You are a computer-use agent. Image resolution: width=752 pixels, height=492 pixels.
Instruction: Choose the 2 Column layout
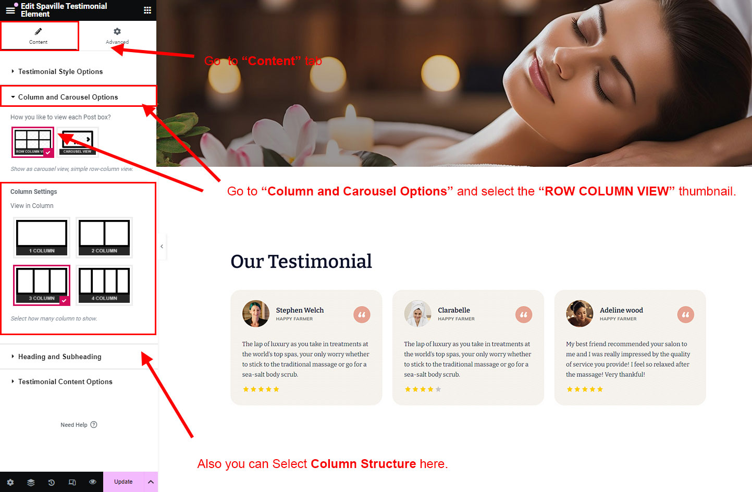click(x=104, y=237)
